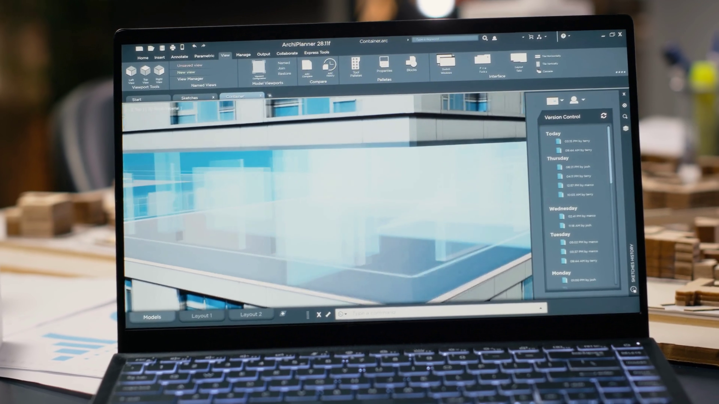The height and width of the screenshot is (404, 719).
Task: Open Viewport Configuration
Action: point(258,67)
